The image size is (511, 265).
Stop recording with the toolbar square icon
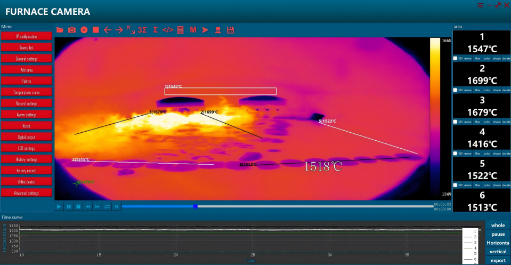(96, 30)
